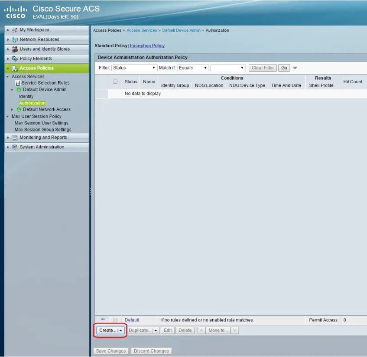Viewport: 367px width, 357px height.
Task: Click the My Workspace icon
Action: coord(15,30)
